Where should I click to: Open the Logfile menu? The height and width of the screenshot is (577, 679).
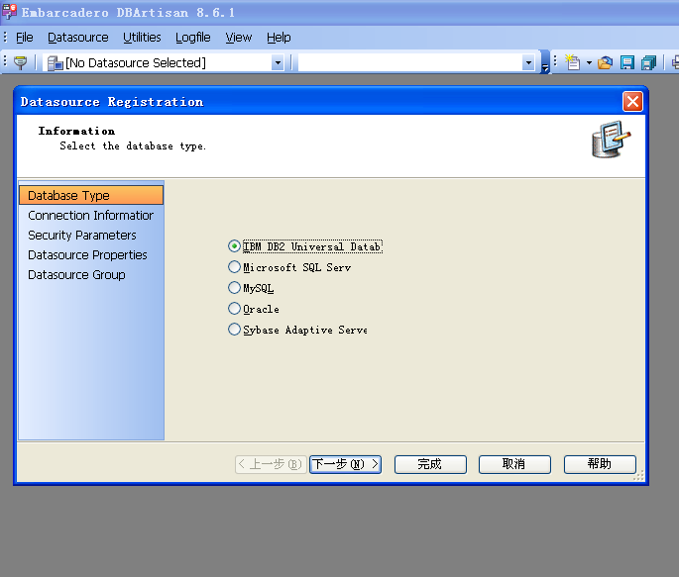[x=192, y=38]
